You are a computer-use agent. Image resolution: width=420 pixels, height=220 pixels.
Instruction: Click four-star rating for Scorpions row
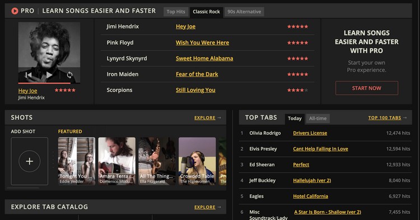297,90
